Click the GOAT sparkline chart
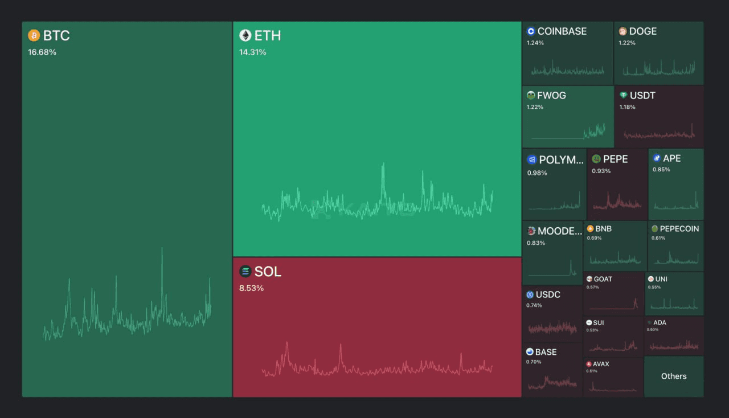Image resolution: width=729 pixels, height=418 pixels. pyautogui.click(x=613, y=304)
